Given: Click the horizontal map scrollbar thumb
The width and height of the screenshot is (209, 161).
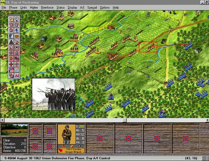Looking at the screenshot, I should [x=125, y=120].
